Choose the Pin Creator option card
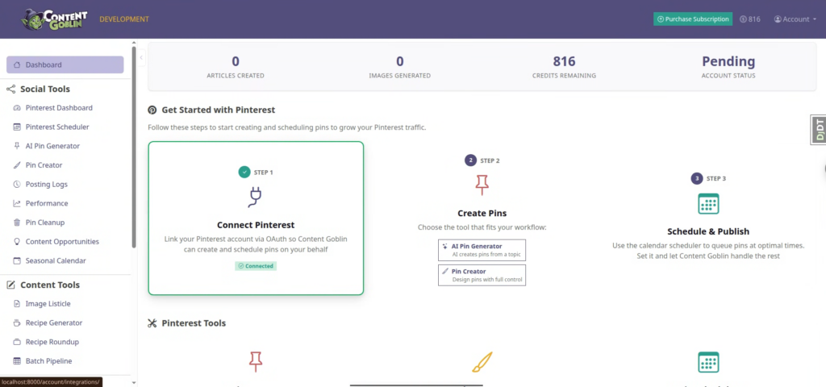 (482, 275)
